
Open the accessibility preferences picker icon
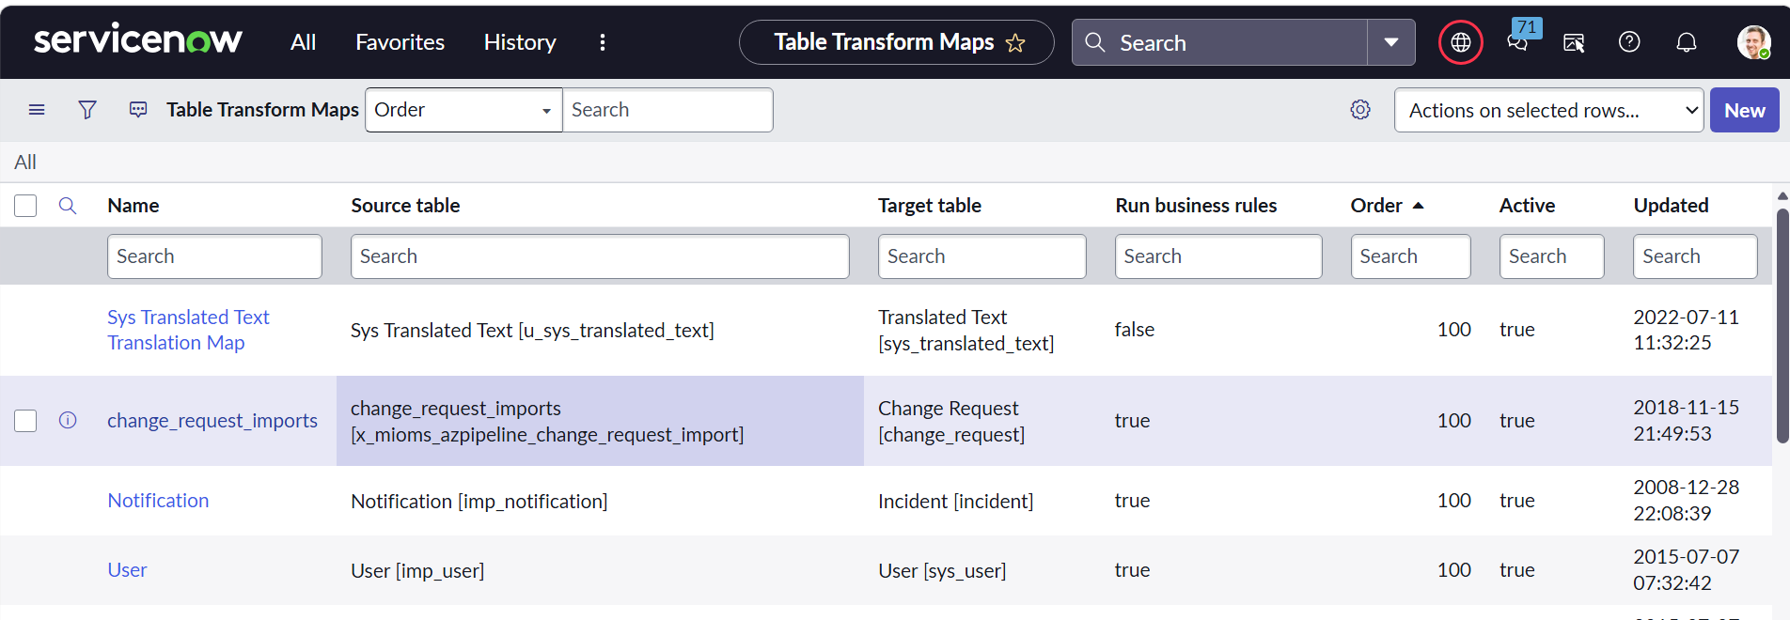click(1574, 42)
